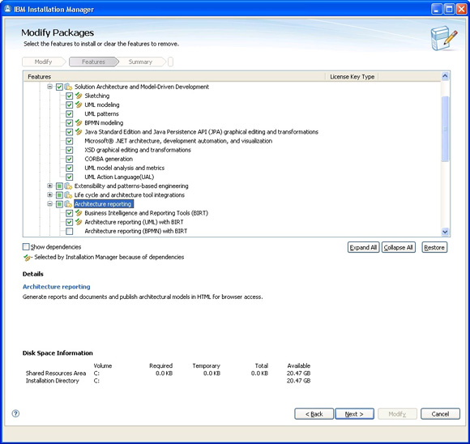Viewport: 470px width, 444px height.
Task: Expand Extensibility and patterns-based engineering node
Action: click(x=49, y=186)
